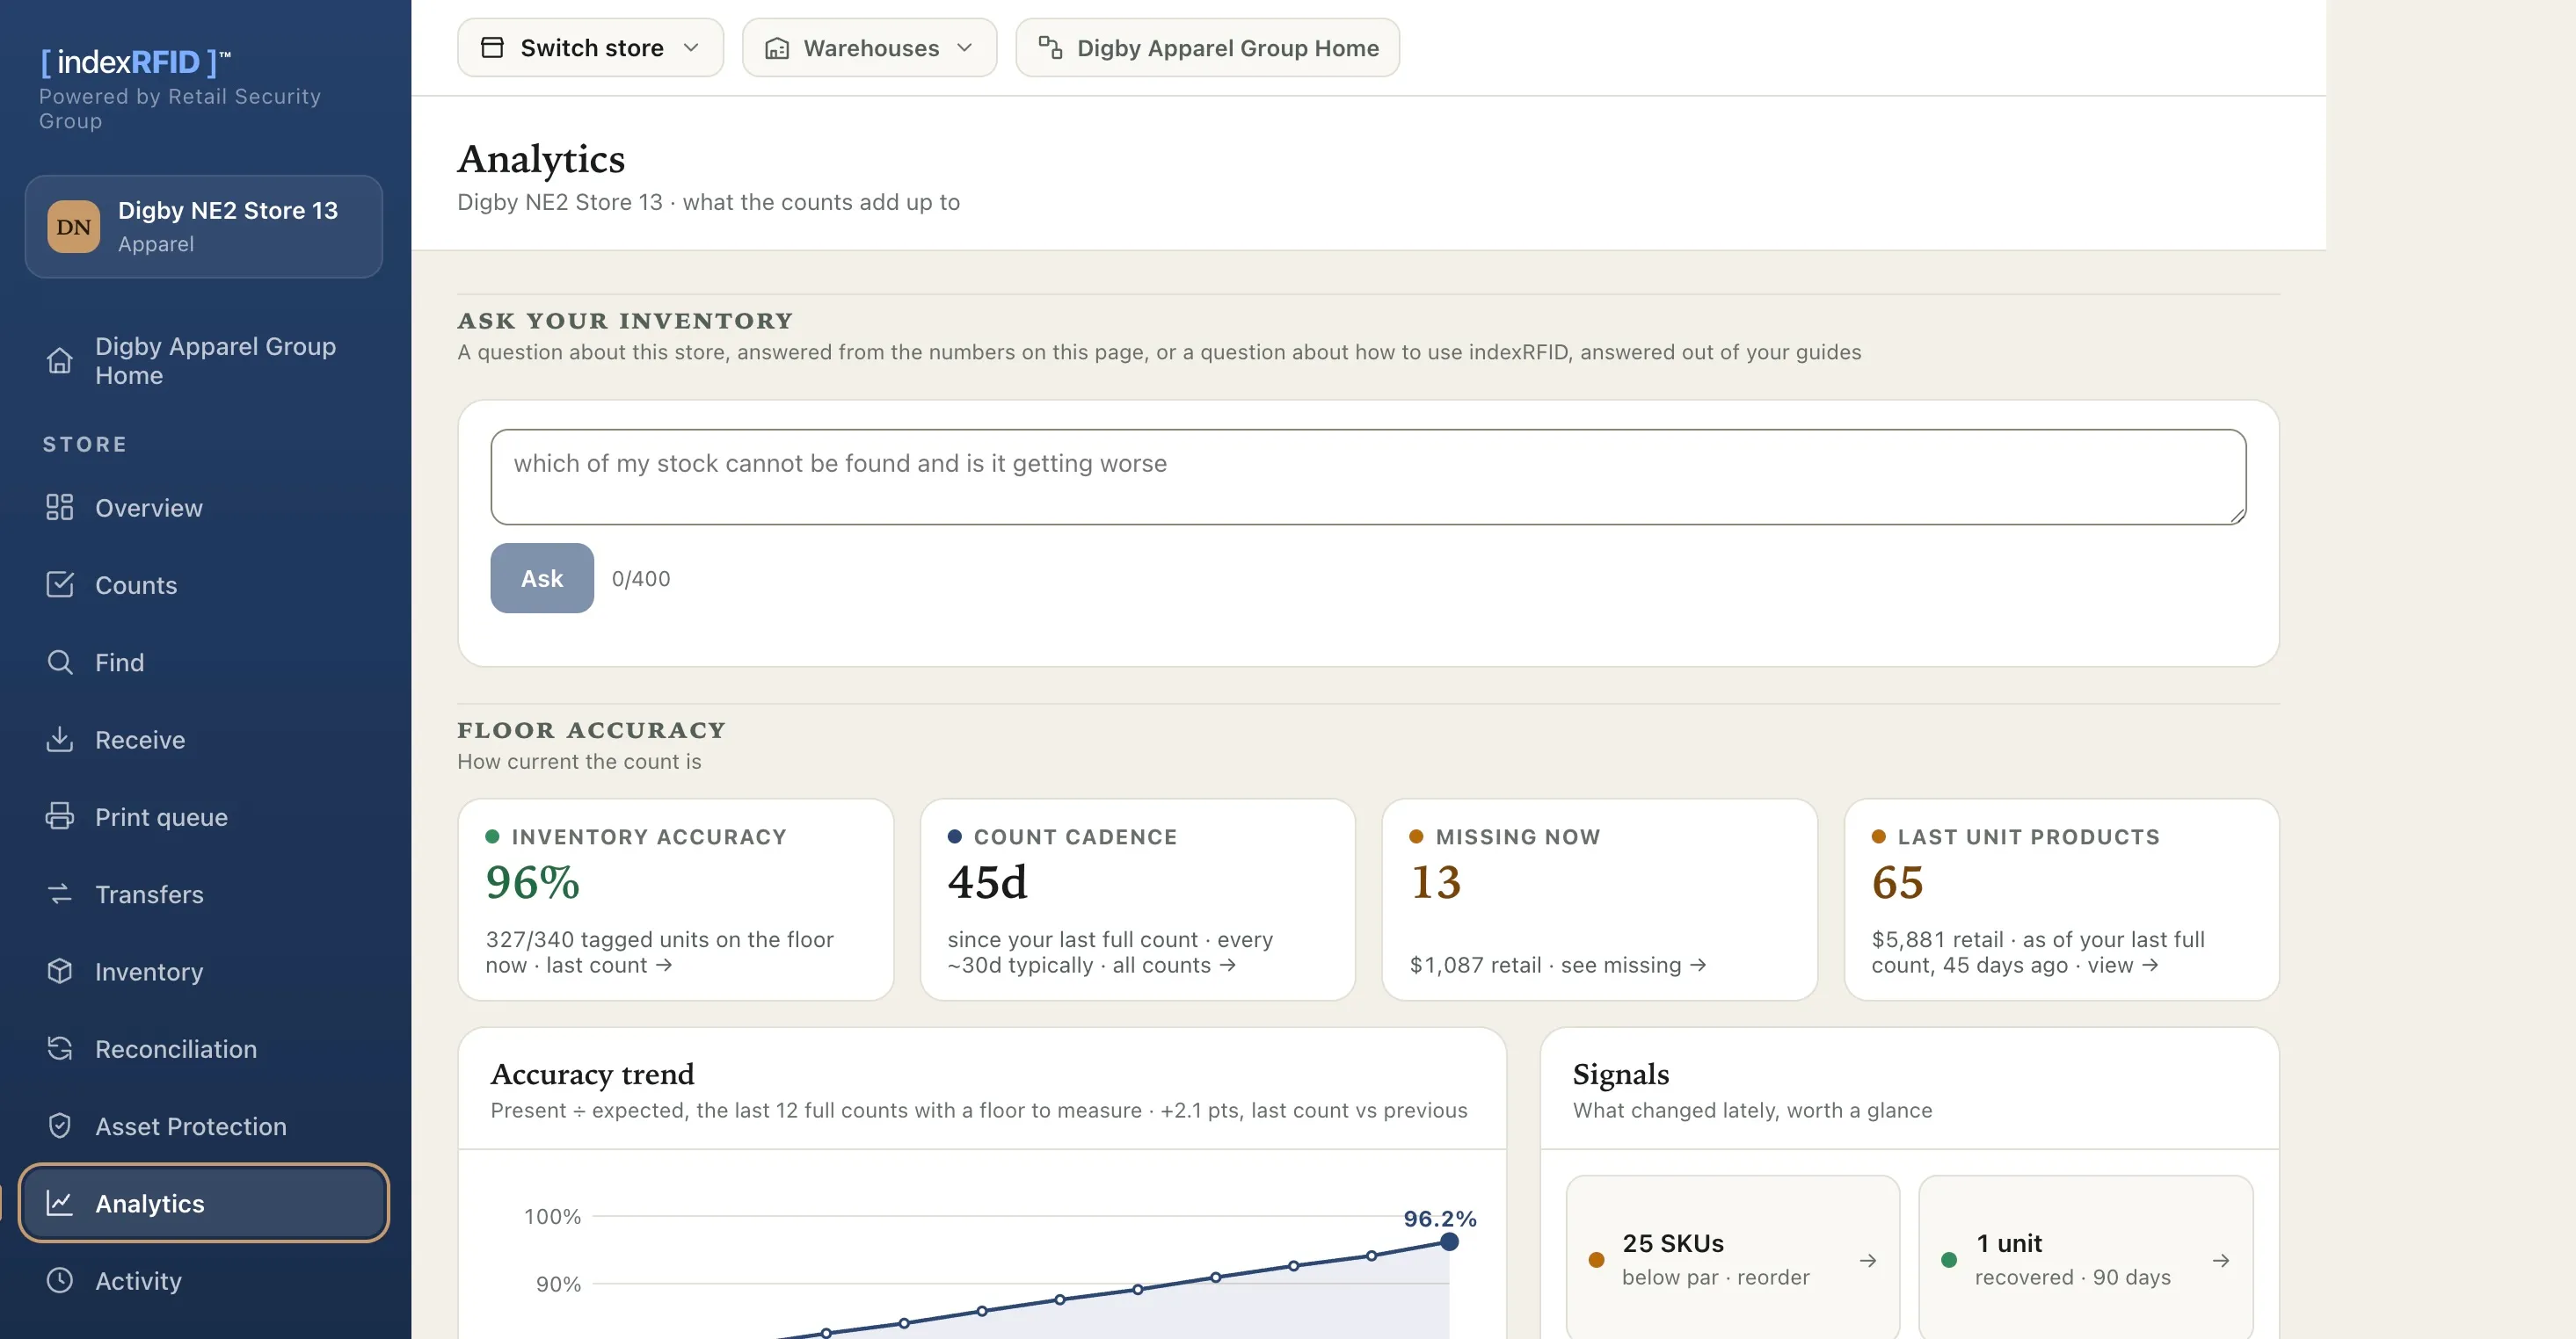
Task: Click into the inventory question text box
Action: coord(1368,476)
